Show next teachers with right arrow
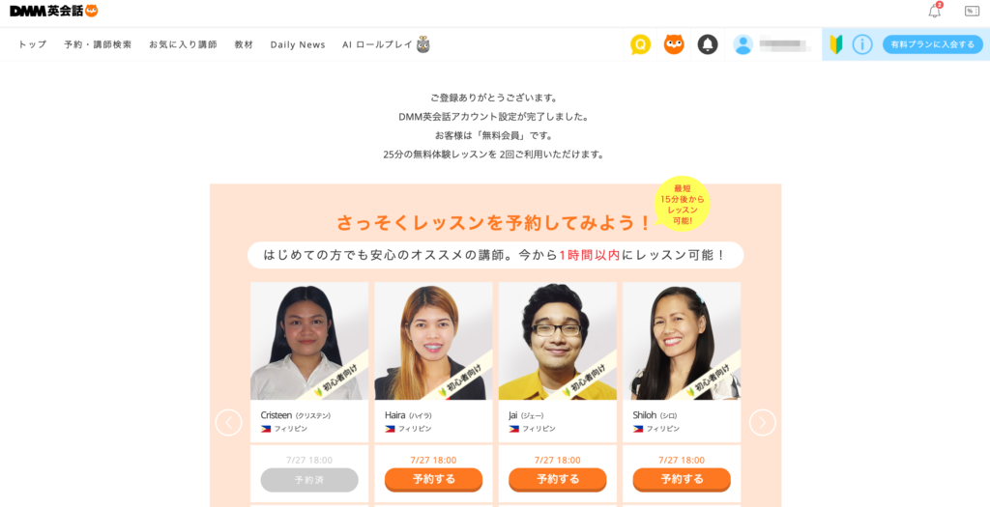 pos(762,423)
